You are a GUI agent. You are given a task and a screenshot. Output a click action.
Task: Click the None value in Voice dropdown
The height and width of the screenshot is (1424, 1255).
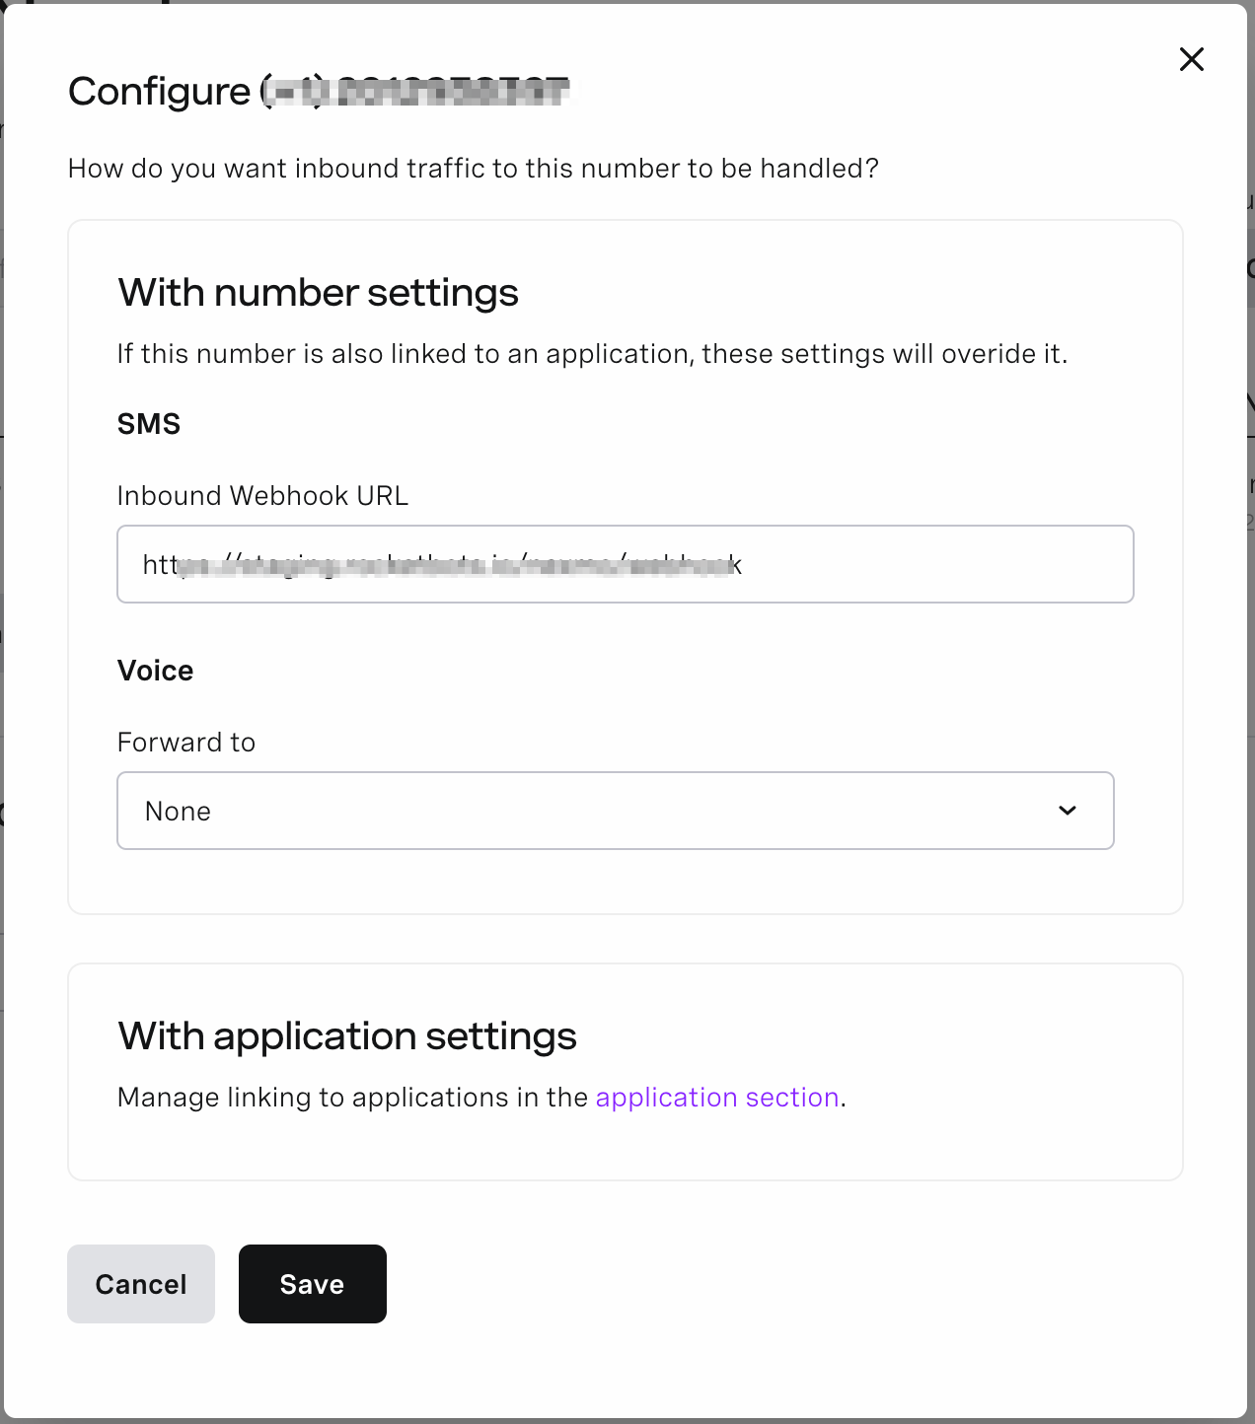[x=178, y=812]
